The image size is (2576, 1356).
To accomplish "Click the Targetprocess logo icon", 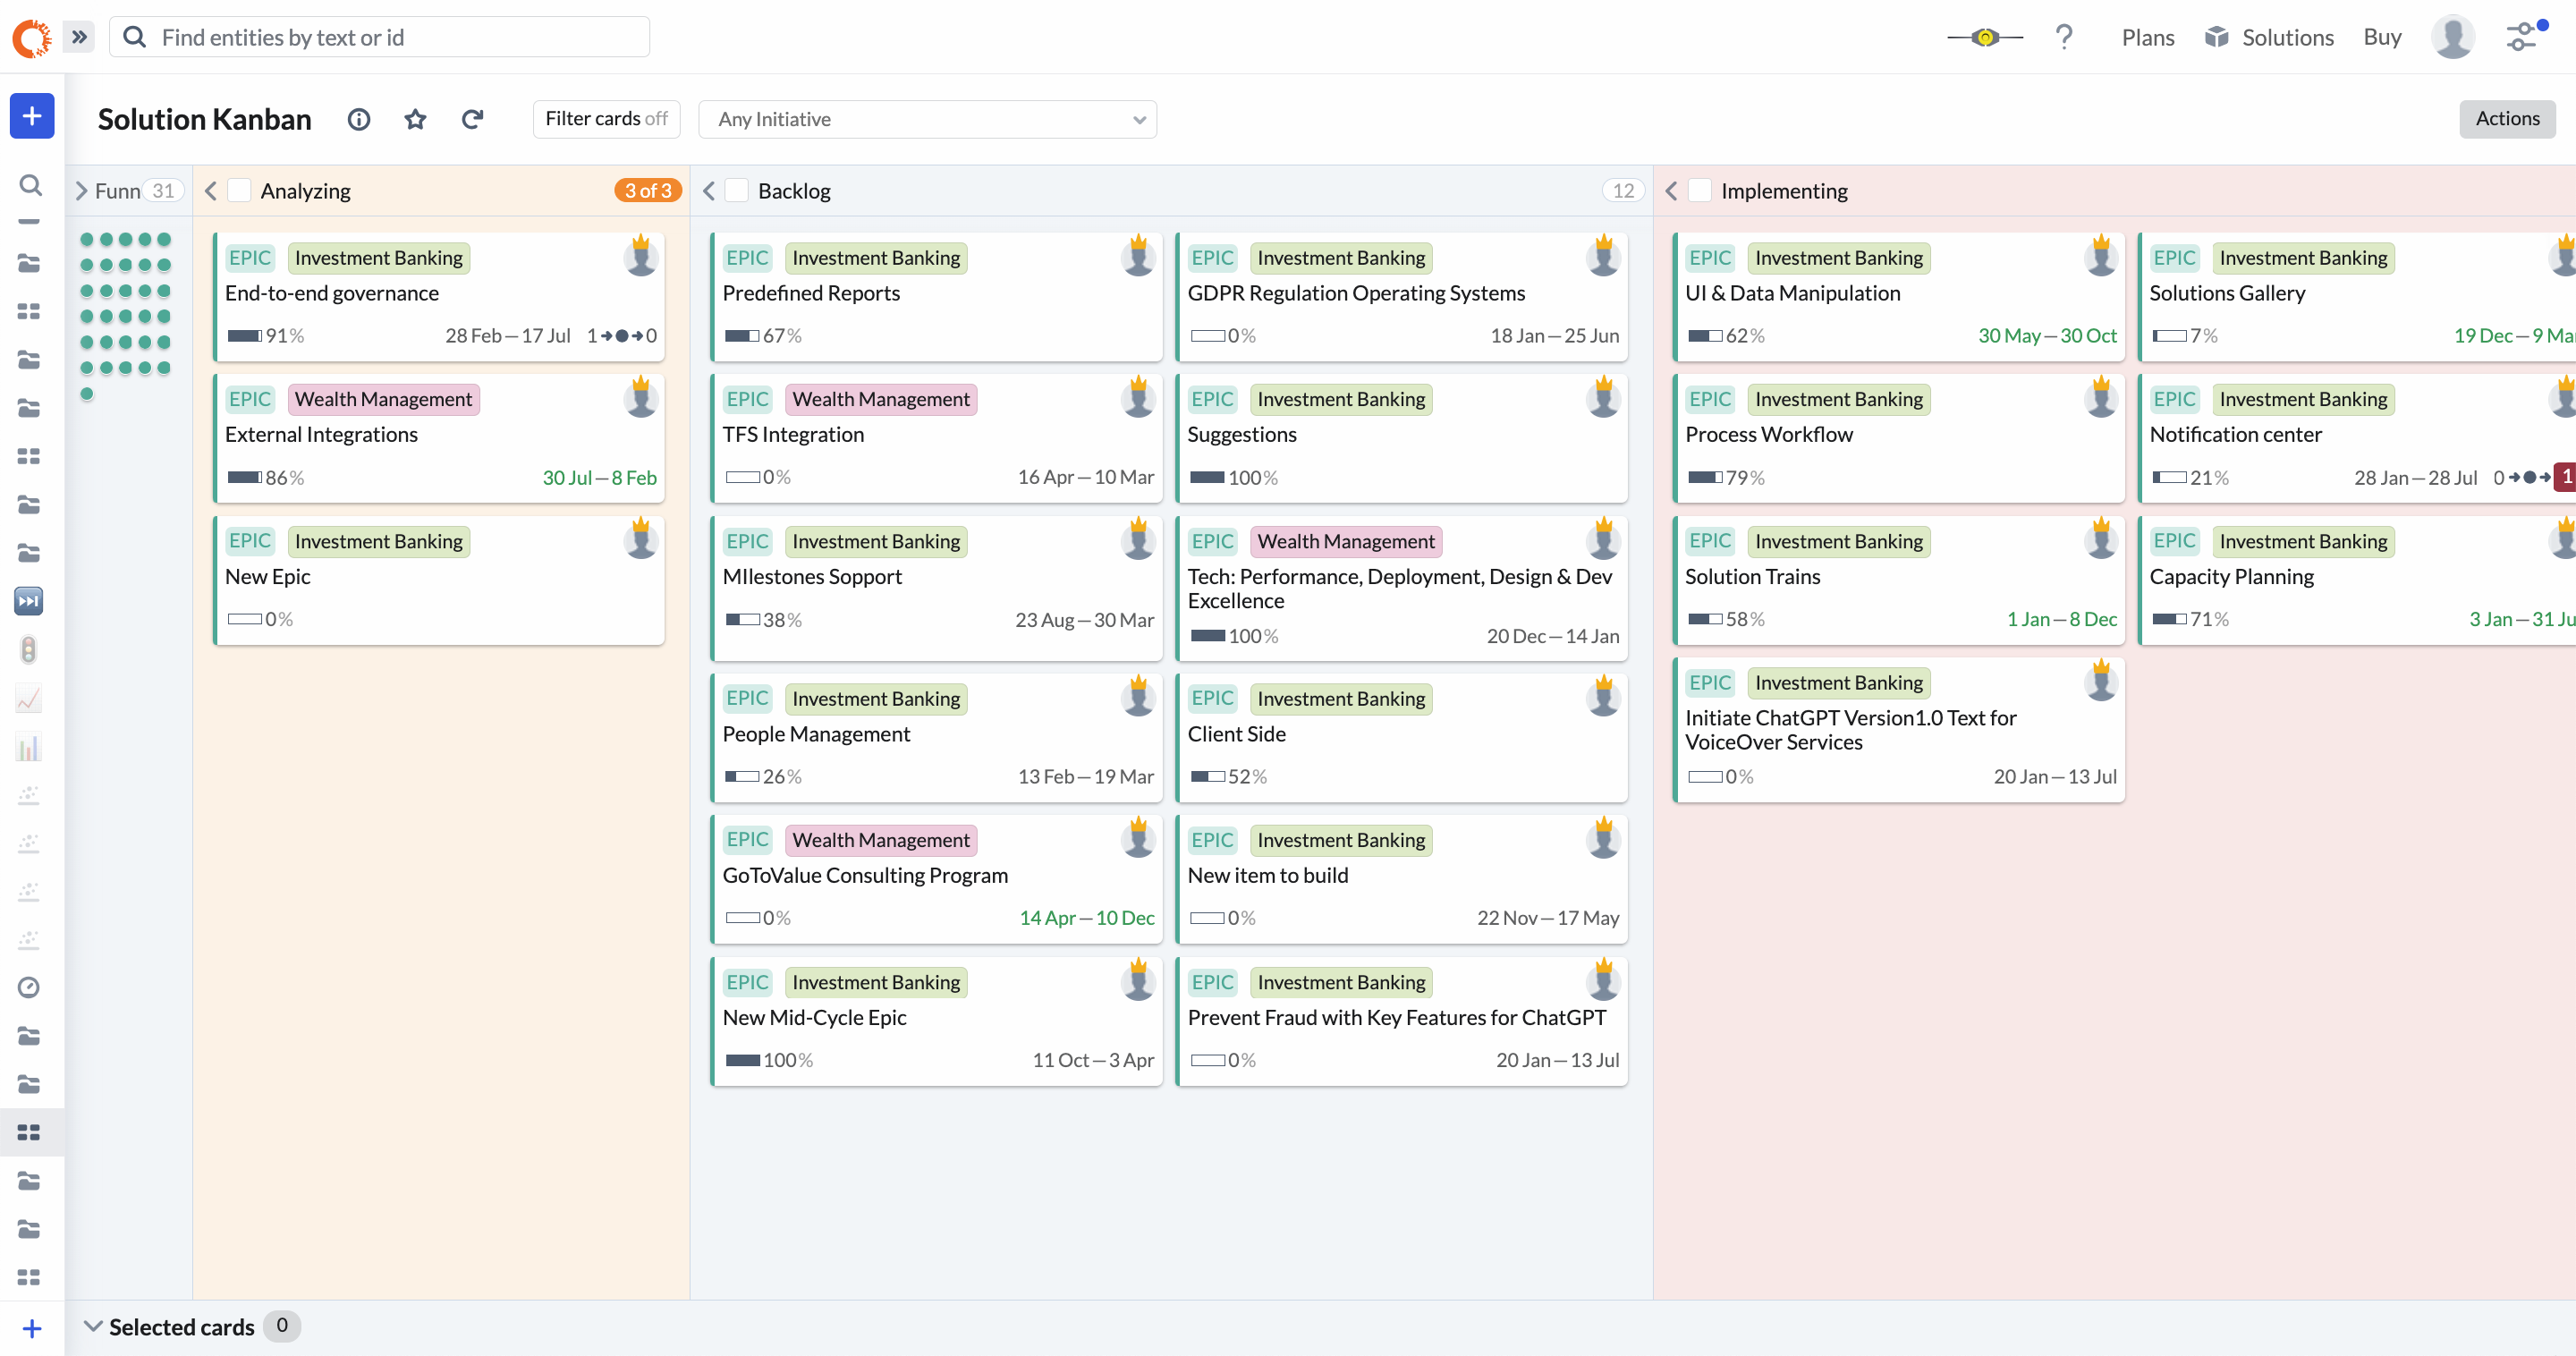I will point(31,37).
